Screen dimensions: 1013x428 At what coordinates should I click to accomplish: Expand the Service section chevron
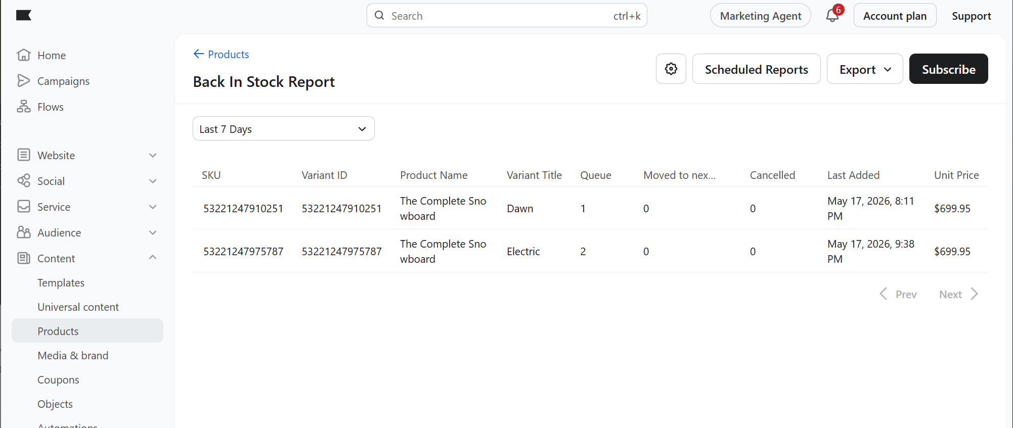click(153, 207)
